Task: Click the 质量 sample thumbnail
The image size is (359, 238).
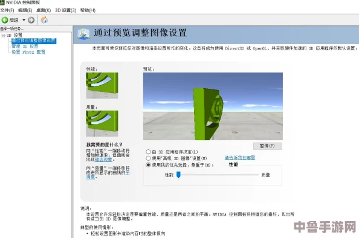Action: (102, 124)
